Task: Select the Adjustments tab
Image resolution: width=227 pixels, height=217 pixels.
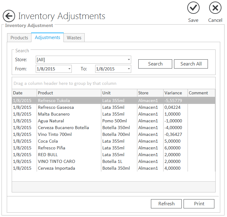Action: [47, 37]
